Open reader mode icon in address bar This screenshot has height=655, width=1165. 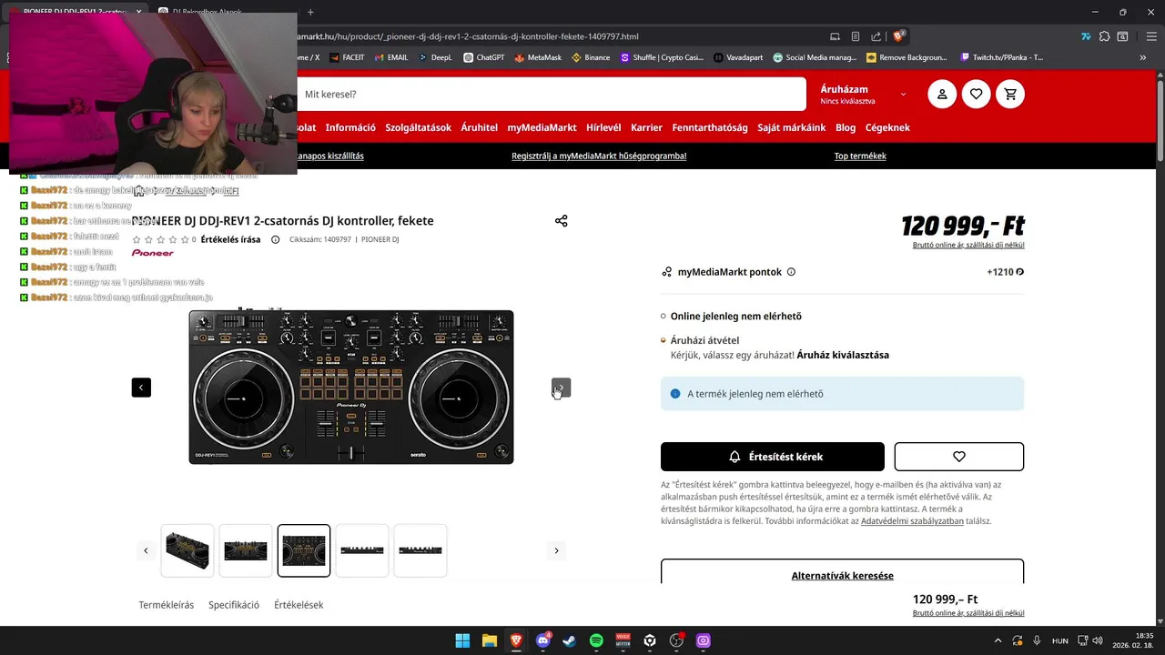tap(856, 36)
